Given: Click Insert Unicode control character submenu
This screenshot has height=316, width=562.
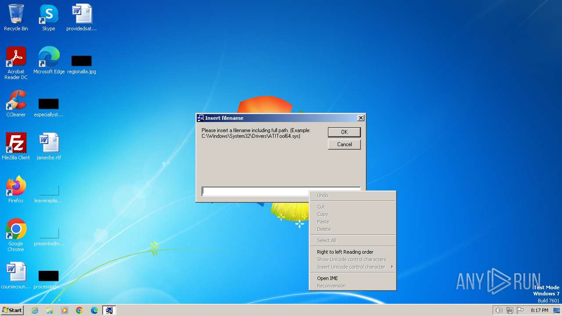Looking at the screenshot, I should pyautogui.click(x=353, y=267).
